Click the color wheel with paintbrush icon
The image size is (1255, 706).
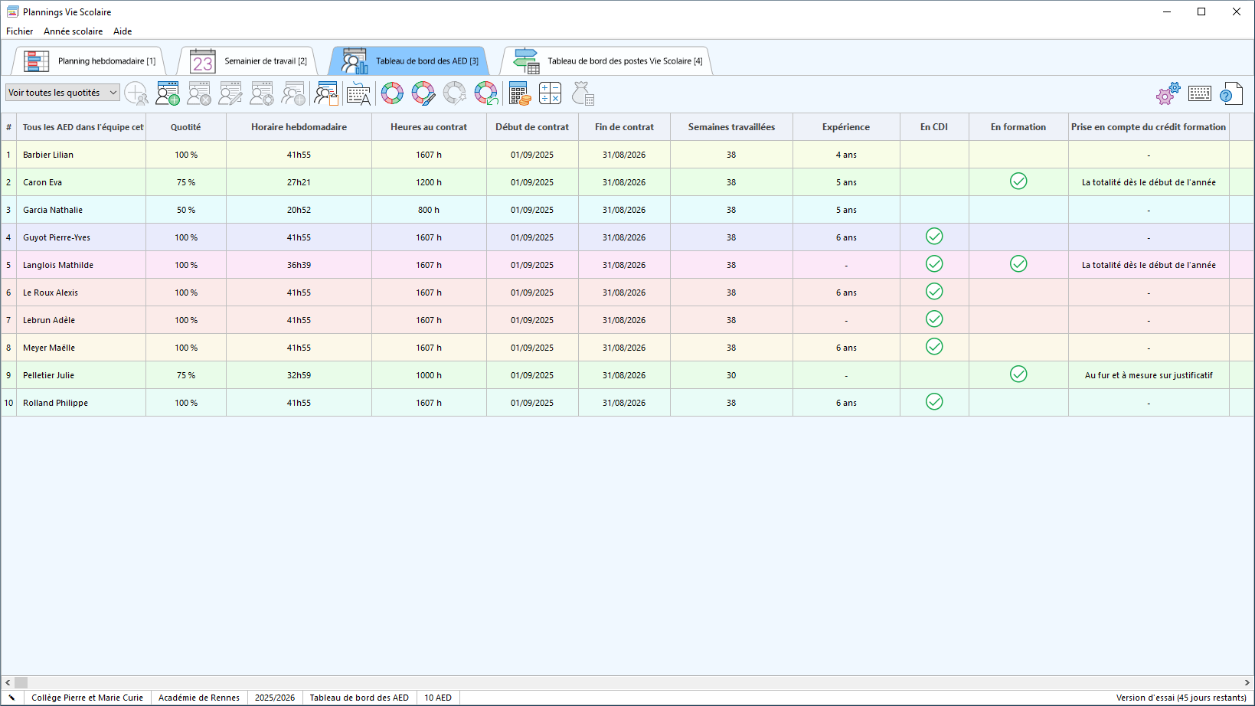click(423, 93)
